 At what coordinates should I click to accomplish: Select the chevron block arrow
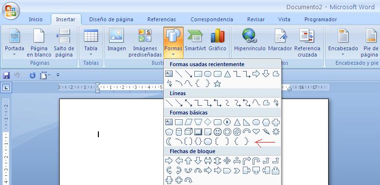237,171
